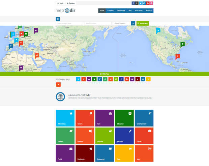
Task: Click the cyan map marker in Canada
Action: pyautogui.click(x=158, y=31)
